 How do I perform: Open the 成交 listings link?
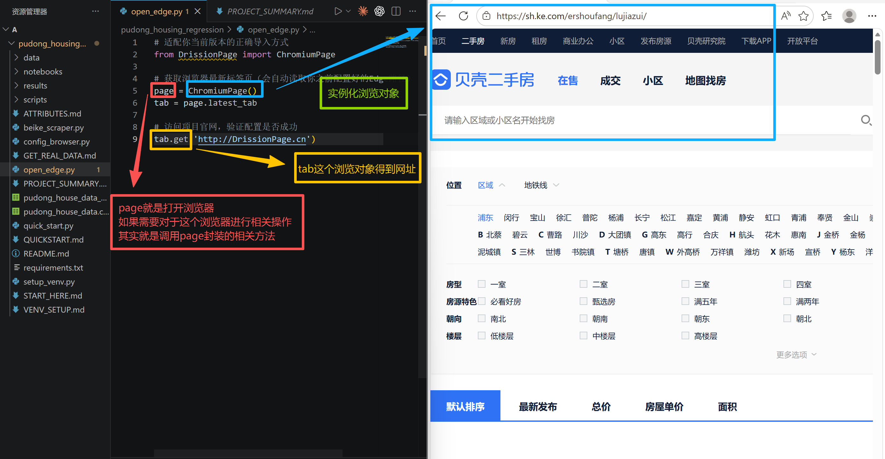coord(610,81)
